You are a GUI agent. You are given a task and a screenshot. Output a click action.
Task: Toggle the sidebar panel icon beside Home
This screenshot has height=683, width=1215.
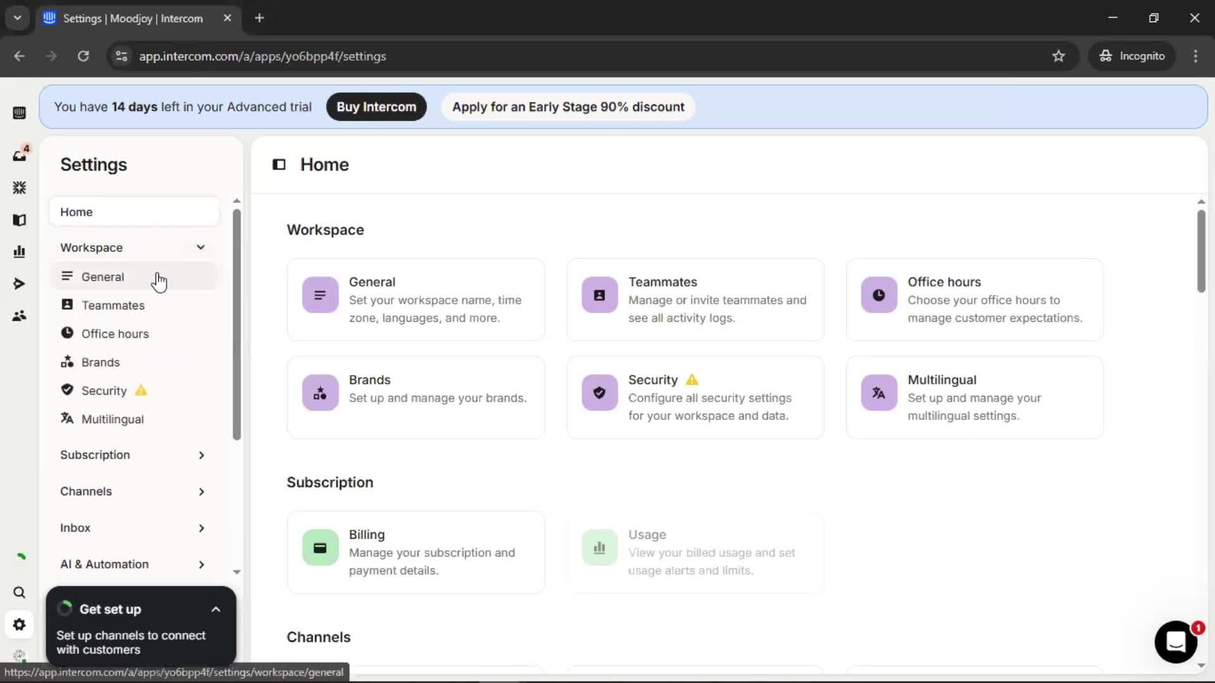pos(279,164)
